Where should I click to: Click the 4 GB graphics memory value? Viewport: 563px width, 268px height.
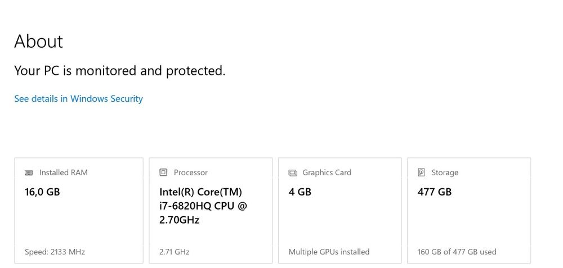click(x=300, y=192)
